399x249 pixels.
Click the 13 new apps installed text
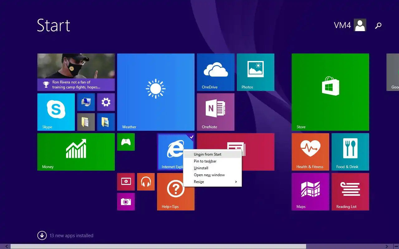[x=71, y=236]
